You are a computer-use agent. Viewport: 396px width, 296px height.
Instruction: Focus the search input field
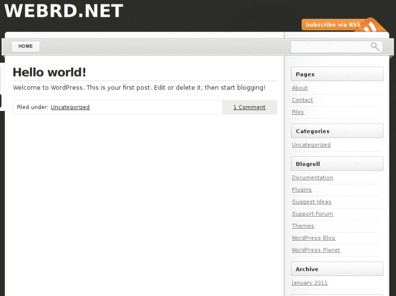coord(337,47)
